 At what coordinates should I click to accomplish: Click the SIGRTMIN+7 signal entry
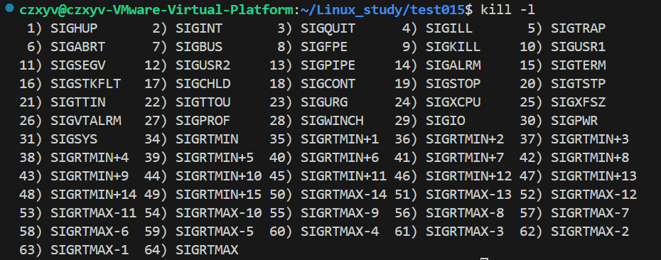pyautogui.click(x=465, y=158)
